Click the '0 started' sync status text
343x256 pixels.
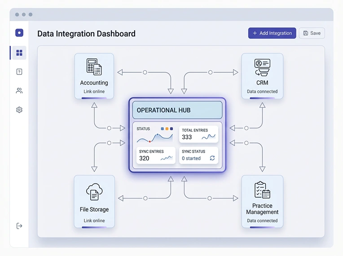click(x=191, y=158)
